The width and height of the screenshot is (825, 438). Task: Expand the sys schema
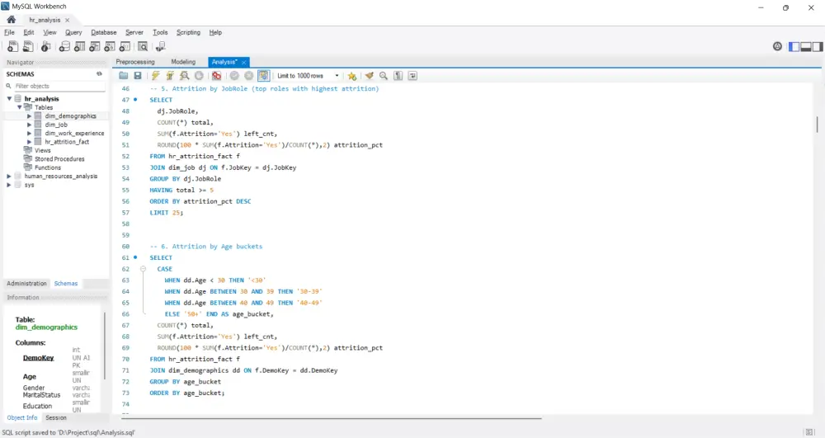pyautogui.click(x=9, y=185)
